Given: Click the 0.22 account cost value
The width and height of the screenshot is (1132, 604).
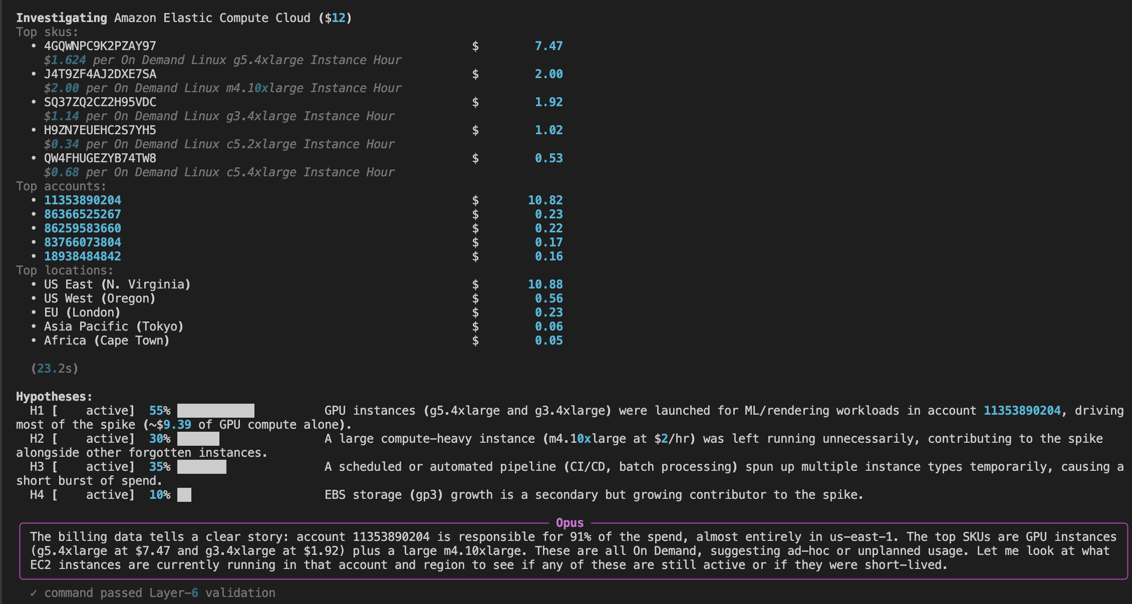Looking at the screenshot, I should click(x=549, y=228).
